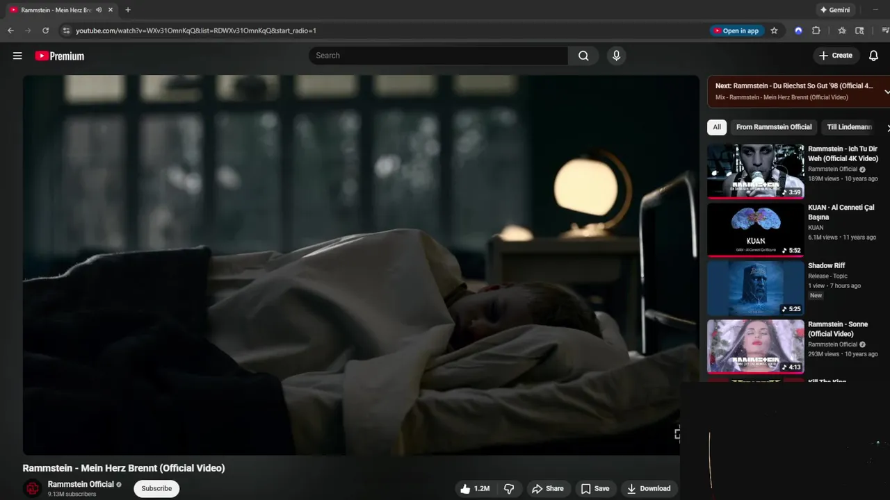Dislike the video
890x500 pixels.
[509, 489]
